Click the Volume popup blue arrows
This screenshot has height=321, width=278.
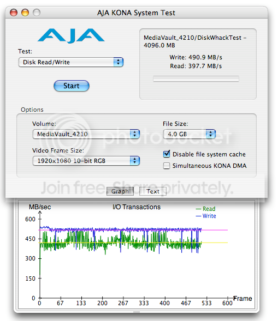pos(135,134)
